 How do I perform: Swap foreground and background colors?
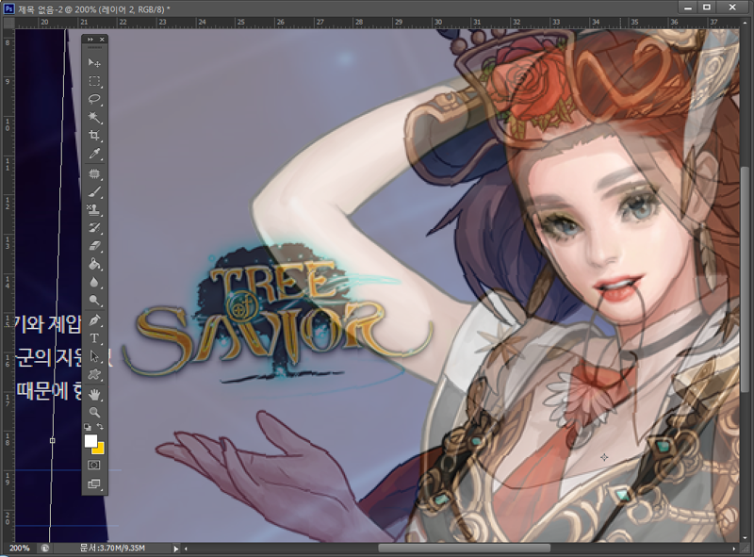pos(100,427)
